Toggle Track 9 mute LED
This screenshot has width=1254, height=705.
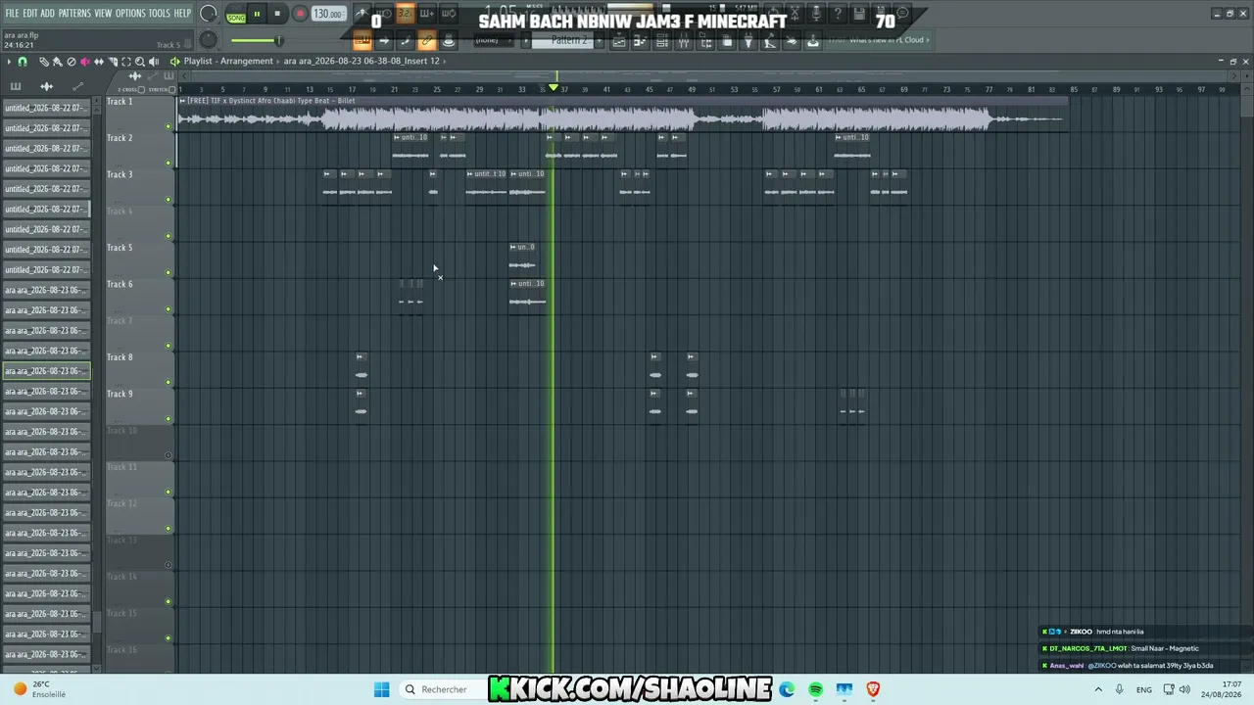pyautogui.click(x=169, y=419)
